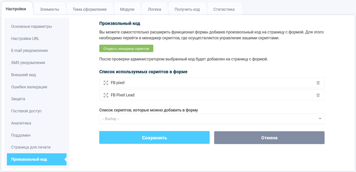
Task: Open the script manager via green button
Action: coord(126,48)
